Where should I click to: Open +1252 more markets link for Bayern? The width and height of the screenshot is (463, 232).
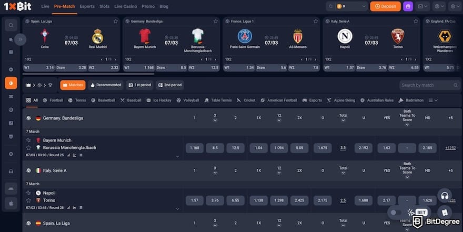coord(450,148)
